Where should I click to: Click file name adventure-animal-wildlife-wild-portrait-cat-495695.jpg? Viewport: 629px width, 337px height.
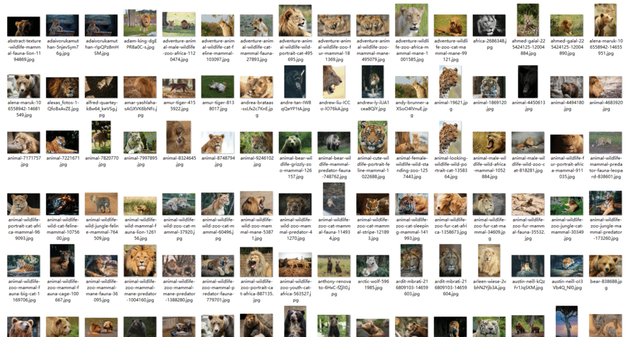pos(295,50)
